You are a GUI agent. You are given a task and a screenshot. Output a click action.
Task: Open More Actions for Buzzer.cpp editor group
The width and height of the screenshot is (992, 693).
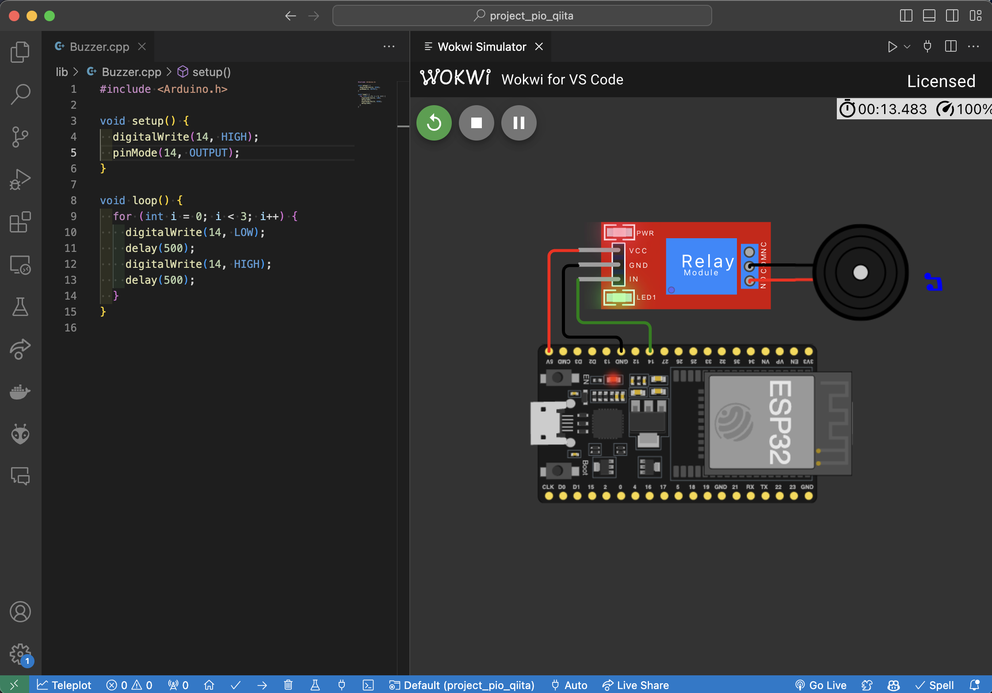click(x=389, y=46)
